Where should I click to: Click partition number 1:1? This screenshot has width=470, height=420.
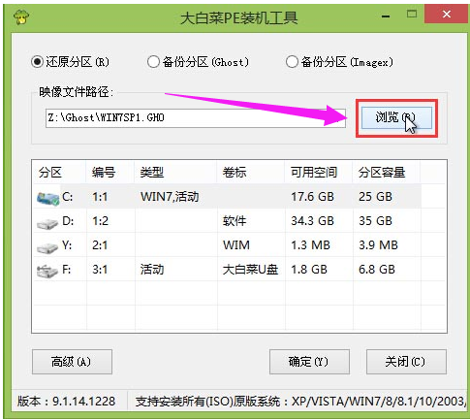click(100, 197)
